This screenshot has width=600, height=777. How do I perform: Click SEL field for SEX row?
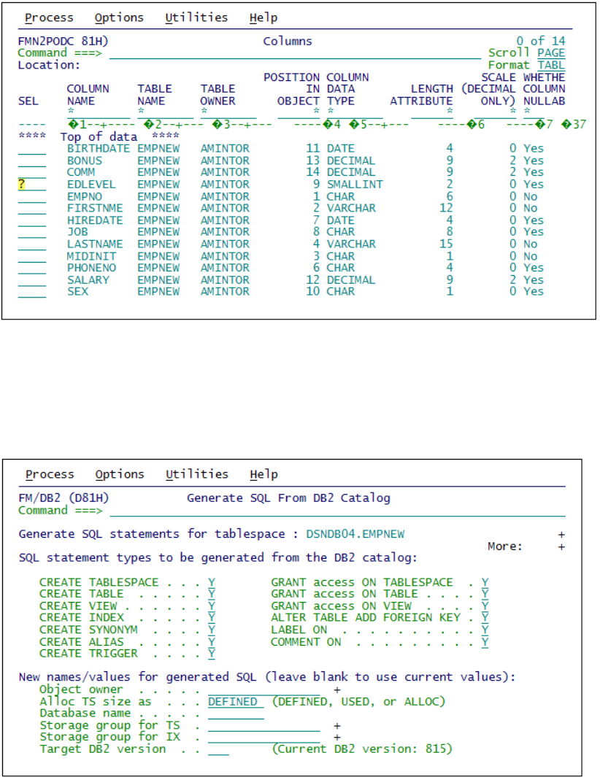[31, 292]
